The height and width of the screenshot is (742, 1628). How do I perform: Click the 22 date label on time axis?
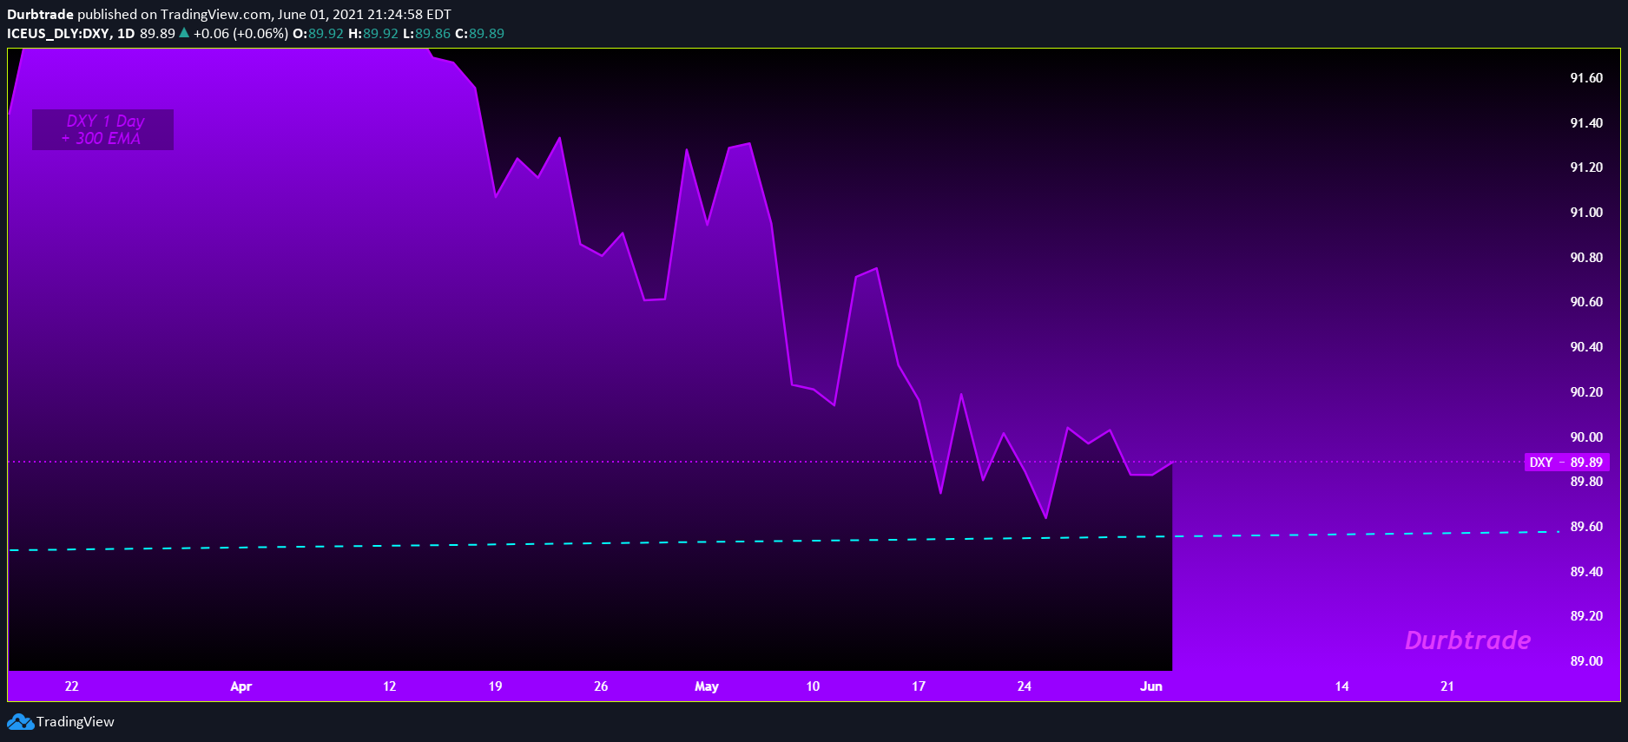72,686
